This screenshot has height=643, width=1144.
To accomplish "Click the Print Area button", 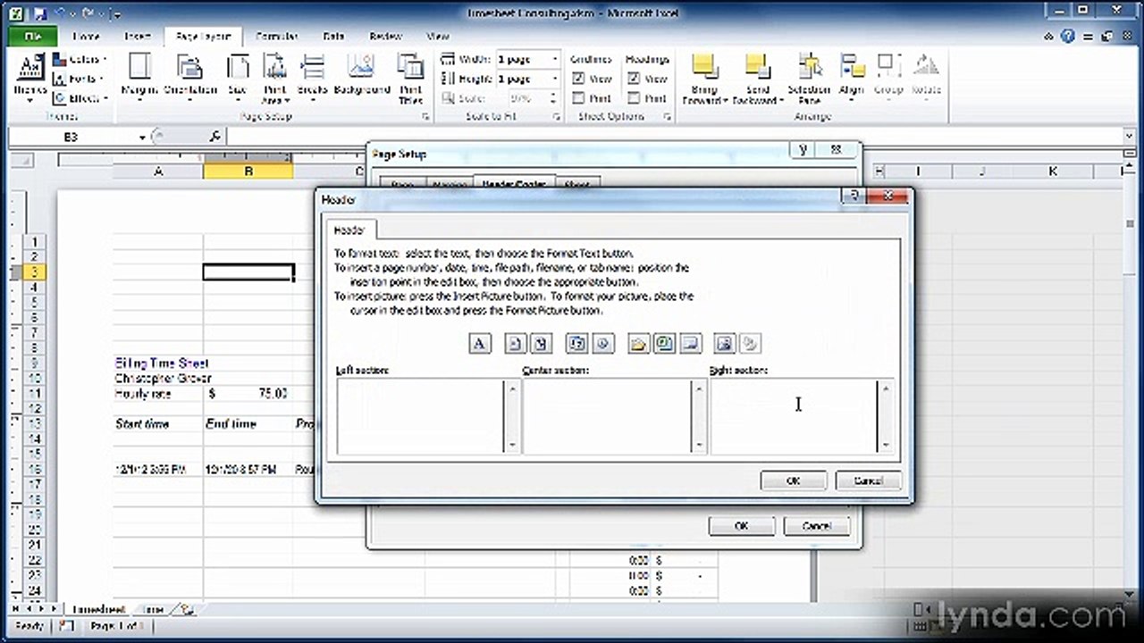I will click(x=273, y=79).
